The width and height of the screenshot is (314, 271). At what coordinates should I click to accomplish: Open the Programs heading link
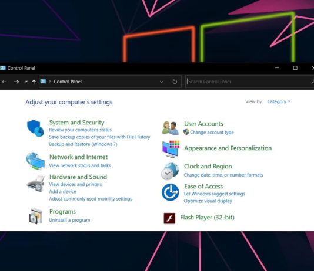(62, 211)
